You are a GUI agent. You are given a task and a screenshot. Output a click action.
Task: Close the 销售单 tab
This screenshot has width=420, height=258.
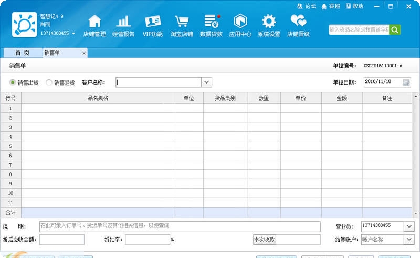[84, 53]
